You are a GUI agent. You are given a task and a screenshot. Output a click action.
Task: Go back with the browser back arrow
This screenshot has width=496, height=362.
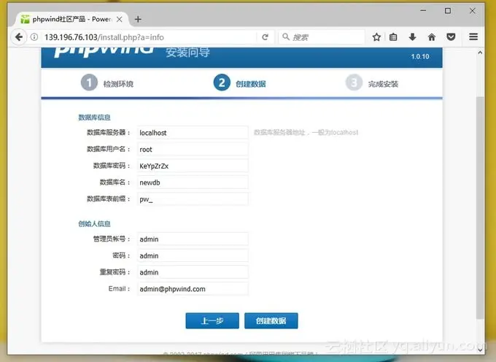pyautogui.click(x=19, y=37)
